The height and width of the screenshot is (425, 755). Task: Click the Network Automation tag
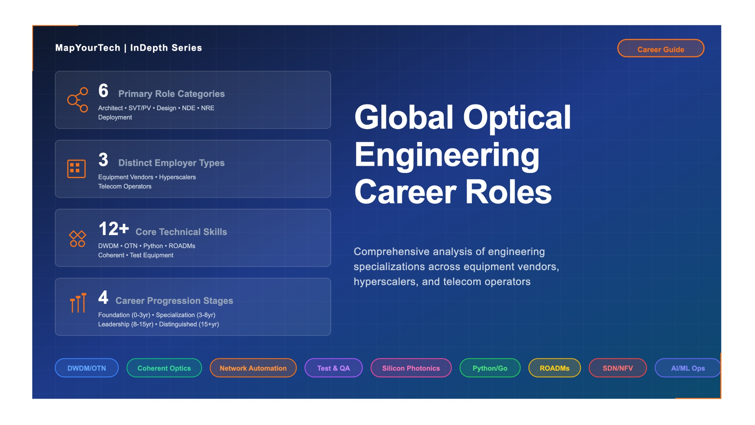[253, 368]
